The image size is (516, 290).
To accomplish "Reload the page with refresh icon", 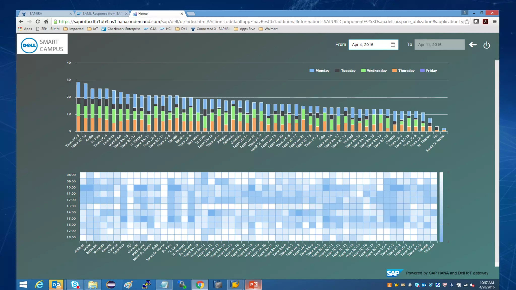I will [38, 22].
